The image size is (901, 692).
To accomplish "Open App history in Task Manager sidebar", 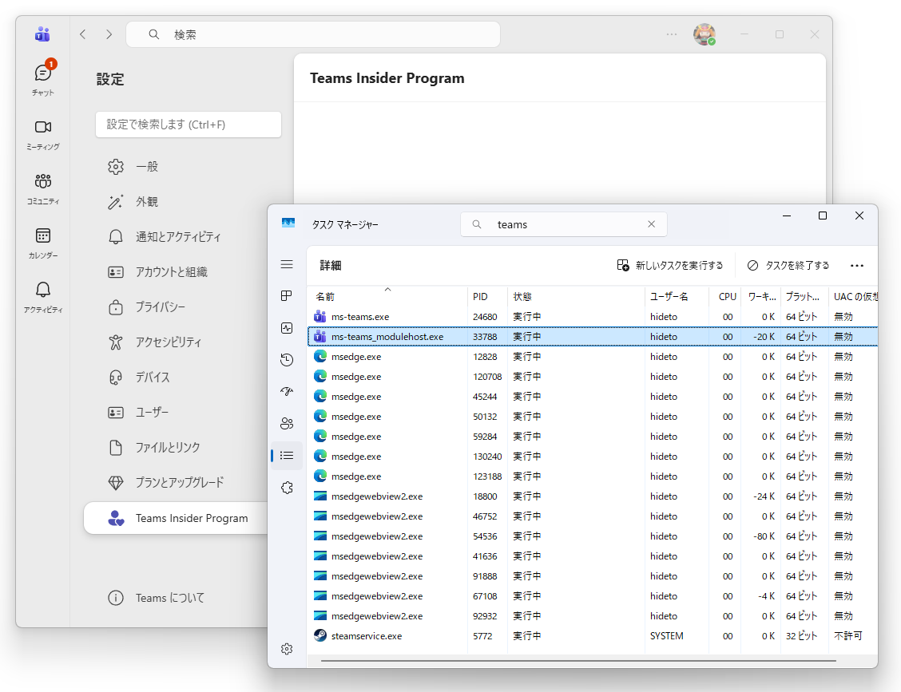I will click(287, 359).
